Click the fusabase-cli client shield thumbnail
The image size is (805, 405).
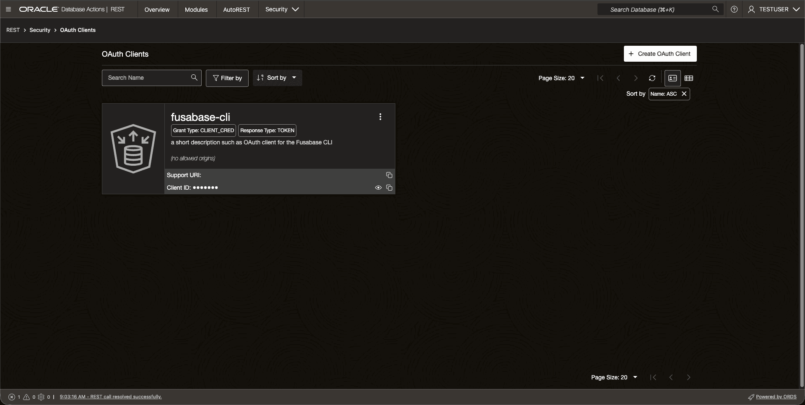[x=133, y=149]
